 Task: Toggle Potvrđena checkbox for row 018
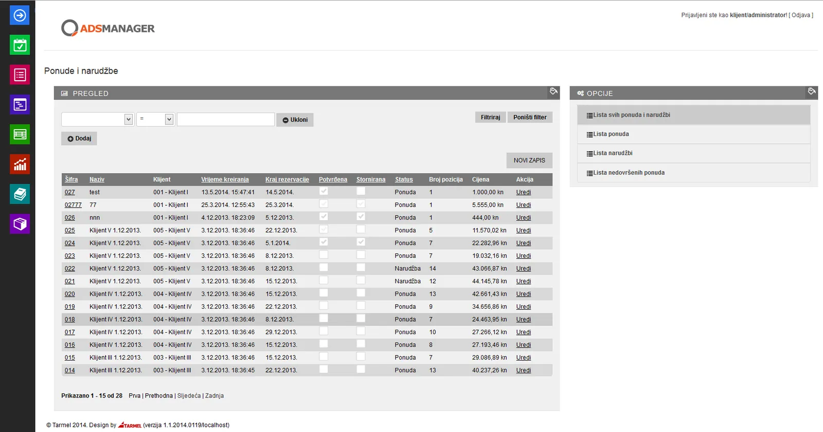click(x=324, y=318)
